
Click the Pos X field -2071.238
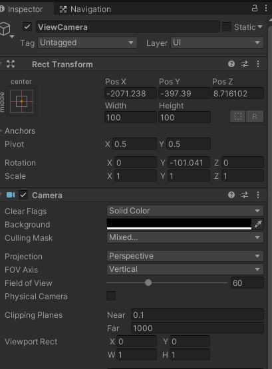click(x=130, y=94)
